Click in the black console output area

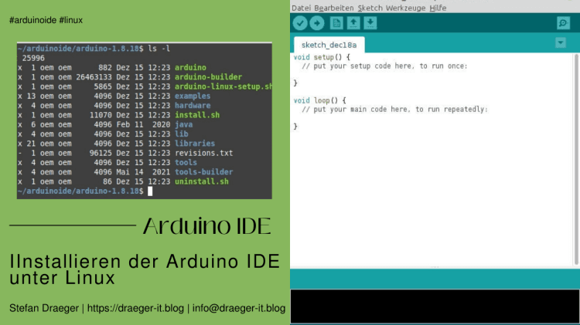435,306
